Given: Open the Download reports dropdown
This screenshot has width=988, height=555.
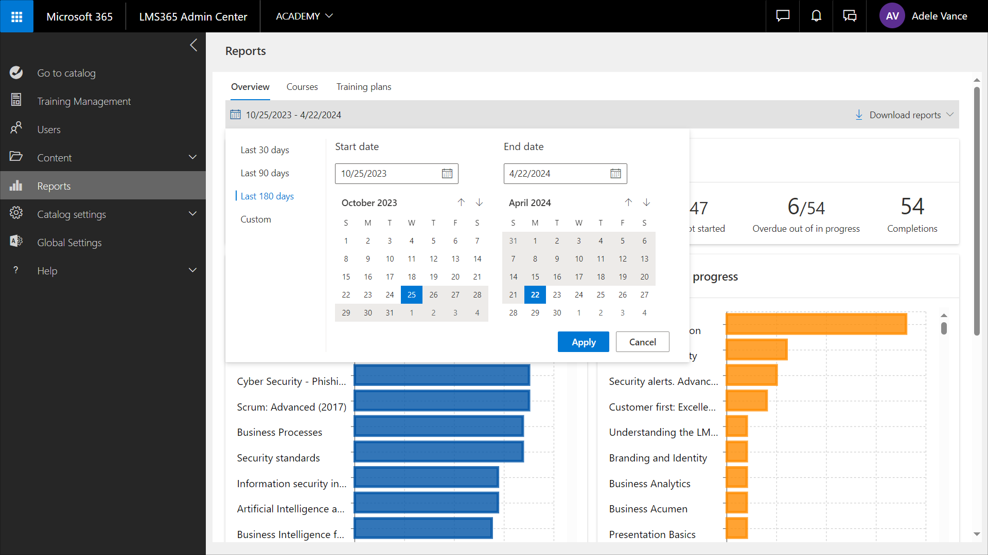Looking at the screenshot, I should click(x=904, y=115).
